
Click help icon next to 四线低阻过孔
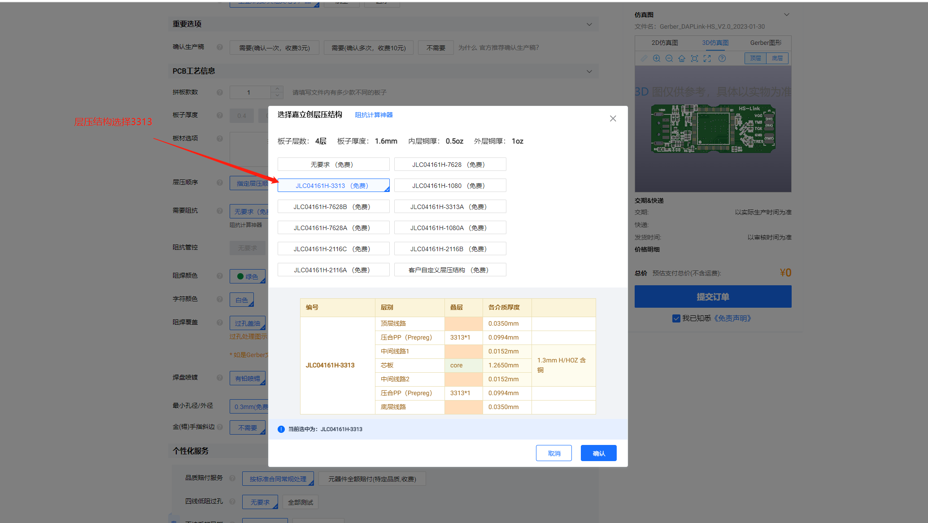click(x=232, y=501)
